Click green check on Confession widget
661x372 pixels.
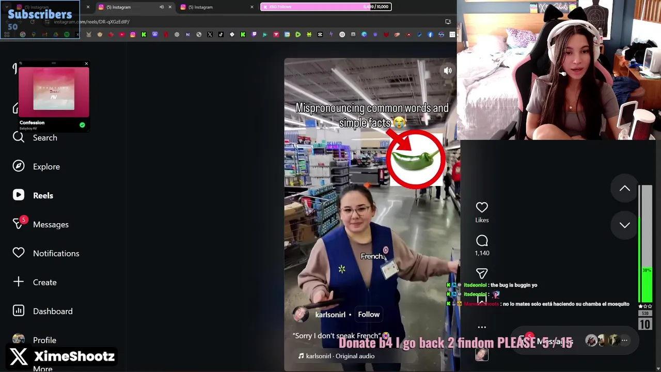coord(82,125)
